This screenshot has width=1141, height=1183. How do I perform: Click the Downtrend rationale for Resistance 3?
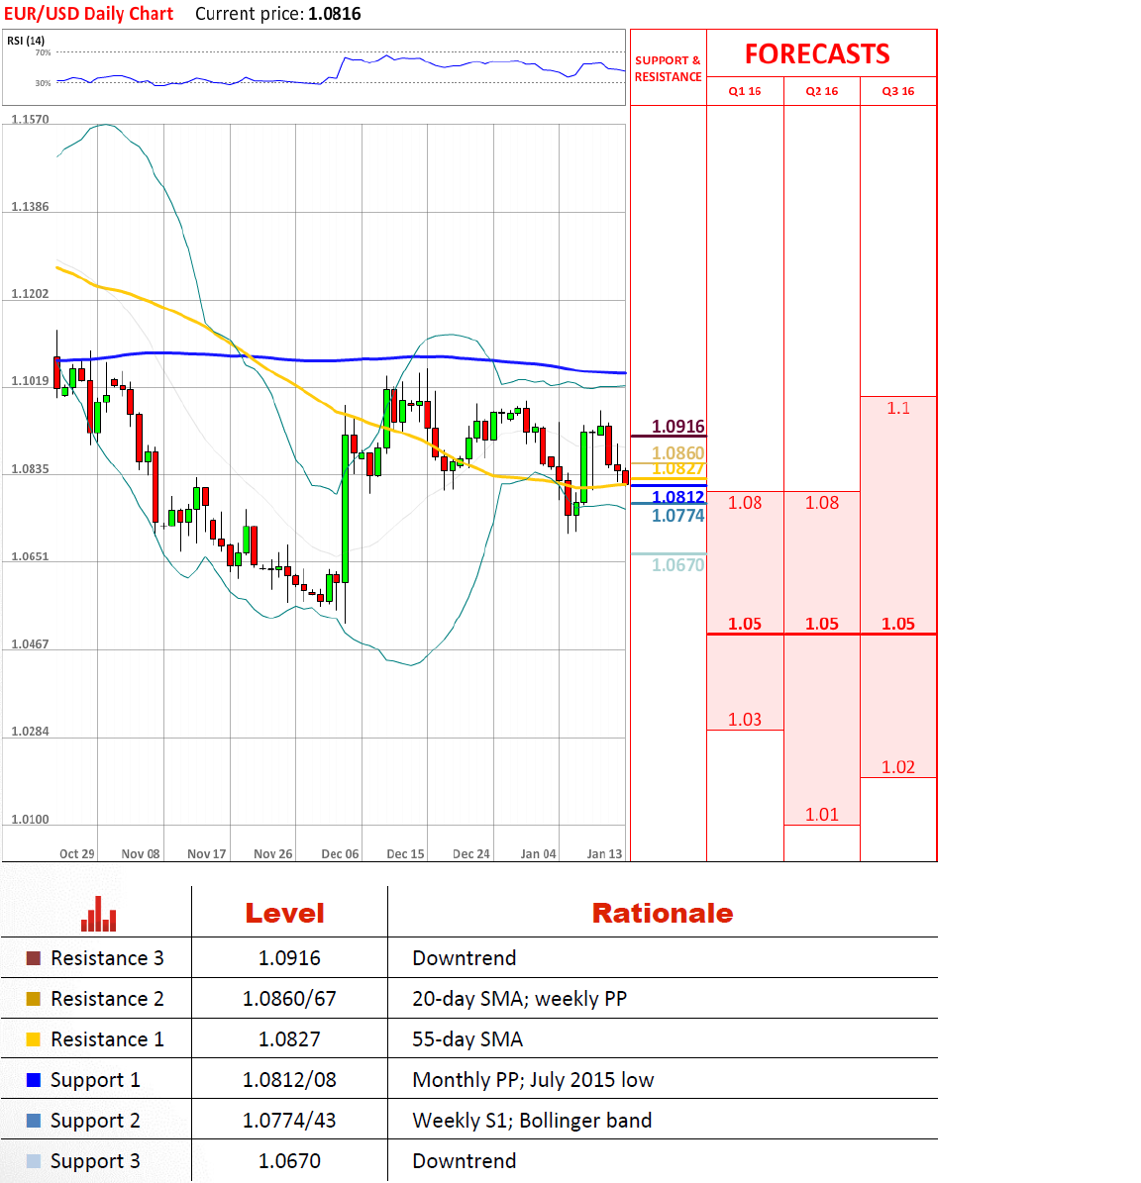point(465,958)
